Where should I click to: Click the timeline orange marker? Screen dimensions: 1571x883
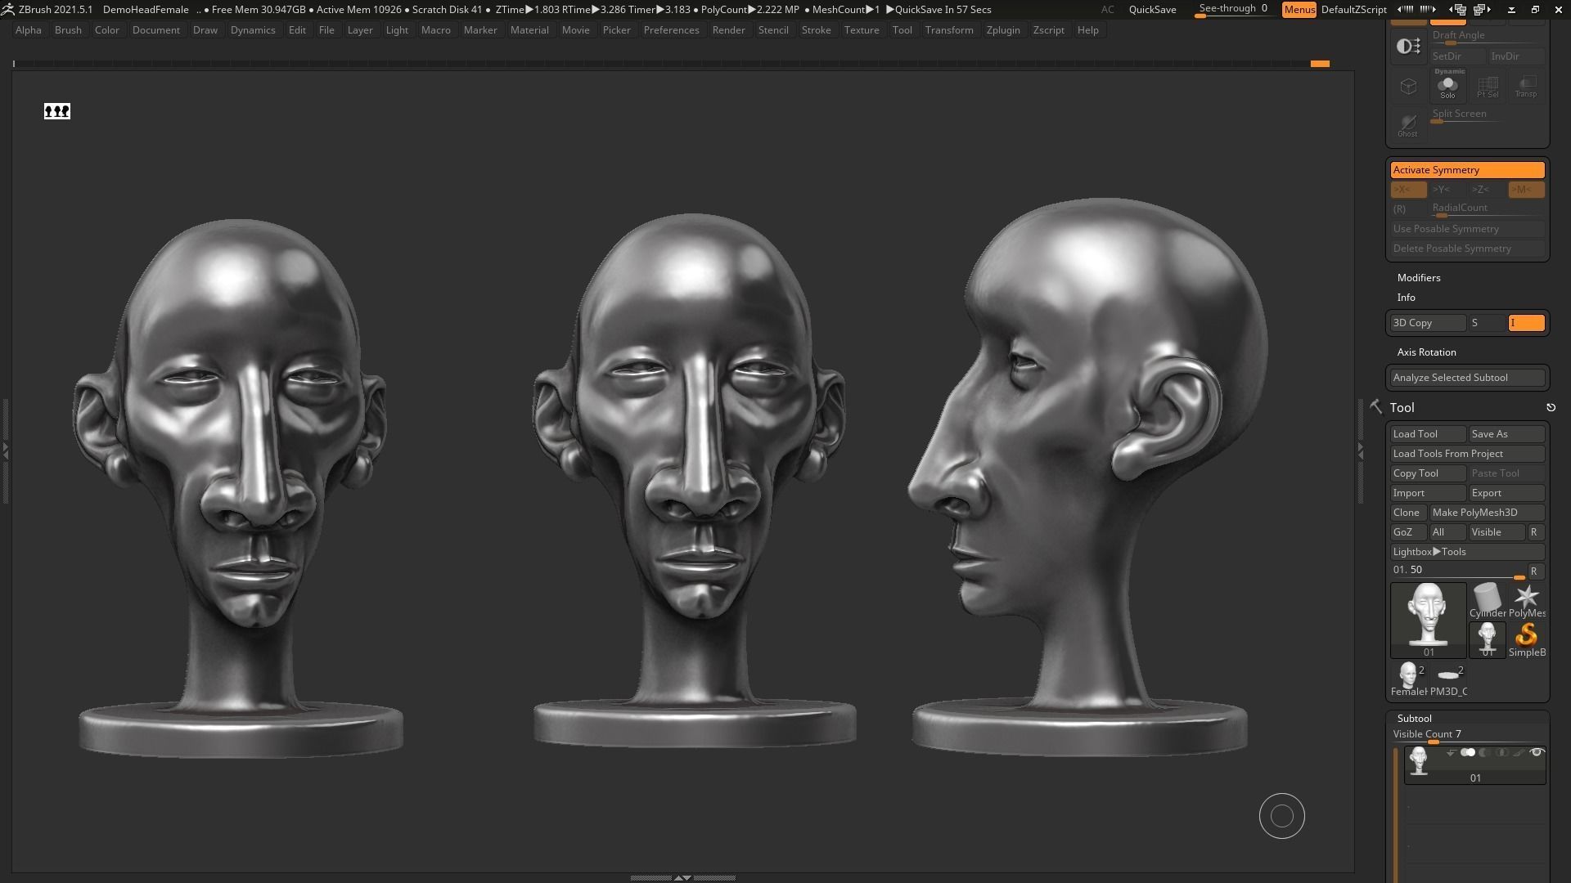1320,63
